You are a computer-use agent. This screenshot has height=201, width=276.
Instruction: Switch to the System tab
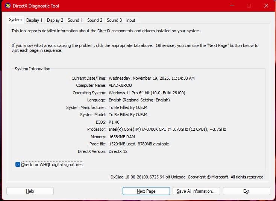click(x=15, y=20)
